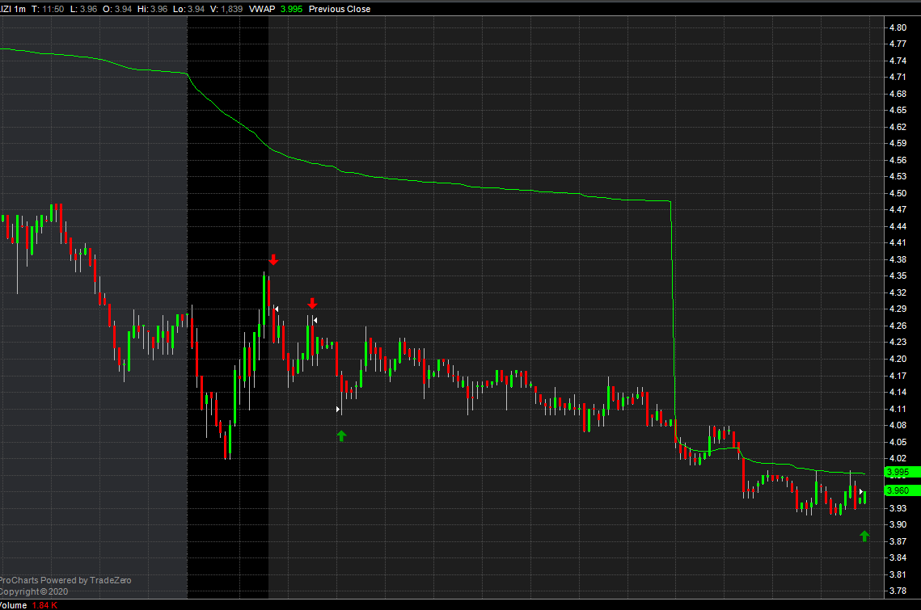Click the 4.23 price axis label

(898, 343)
